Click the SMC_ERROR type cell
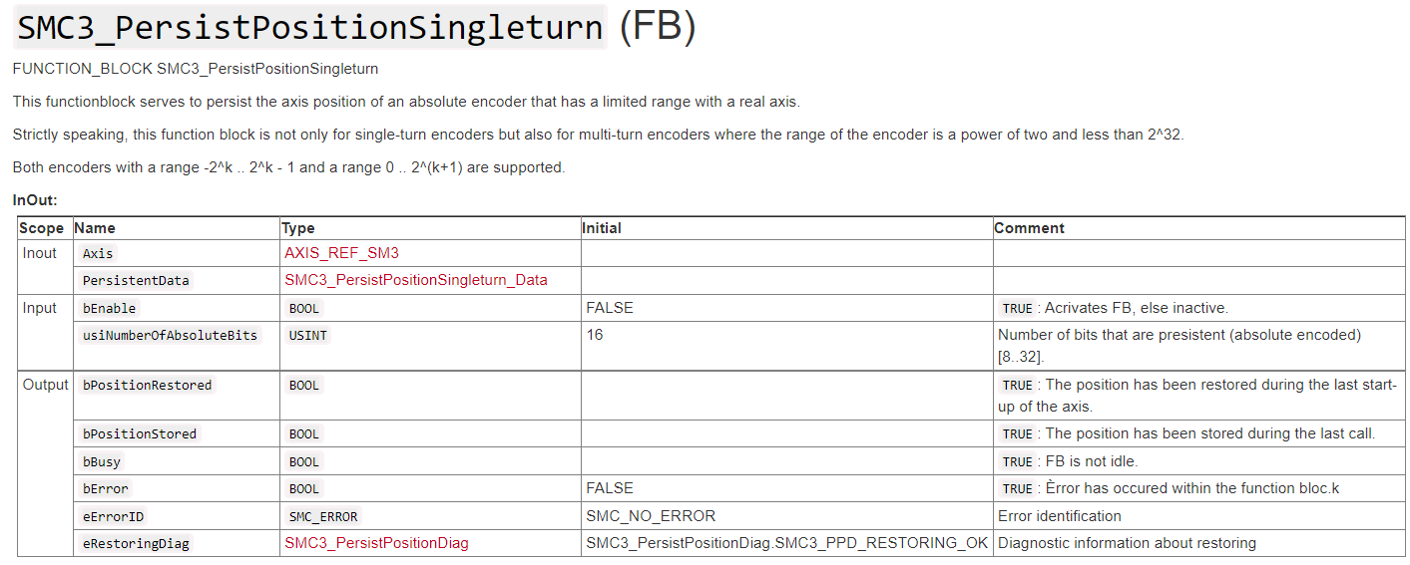 click(323, 517)
